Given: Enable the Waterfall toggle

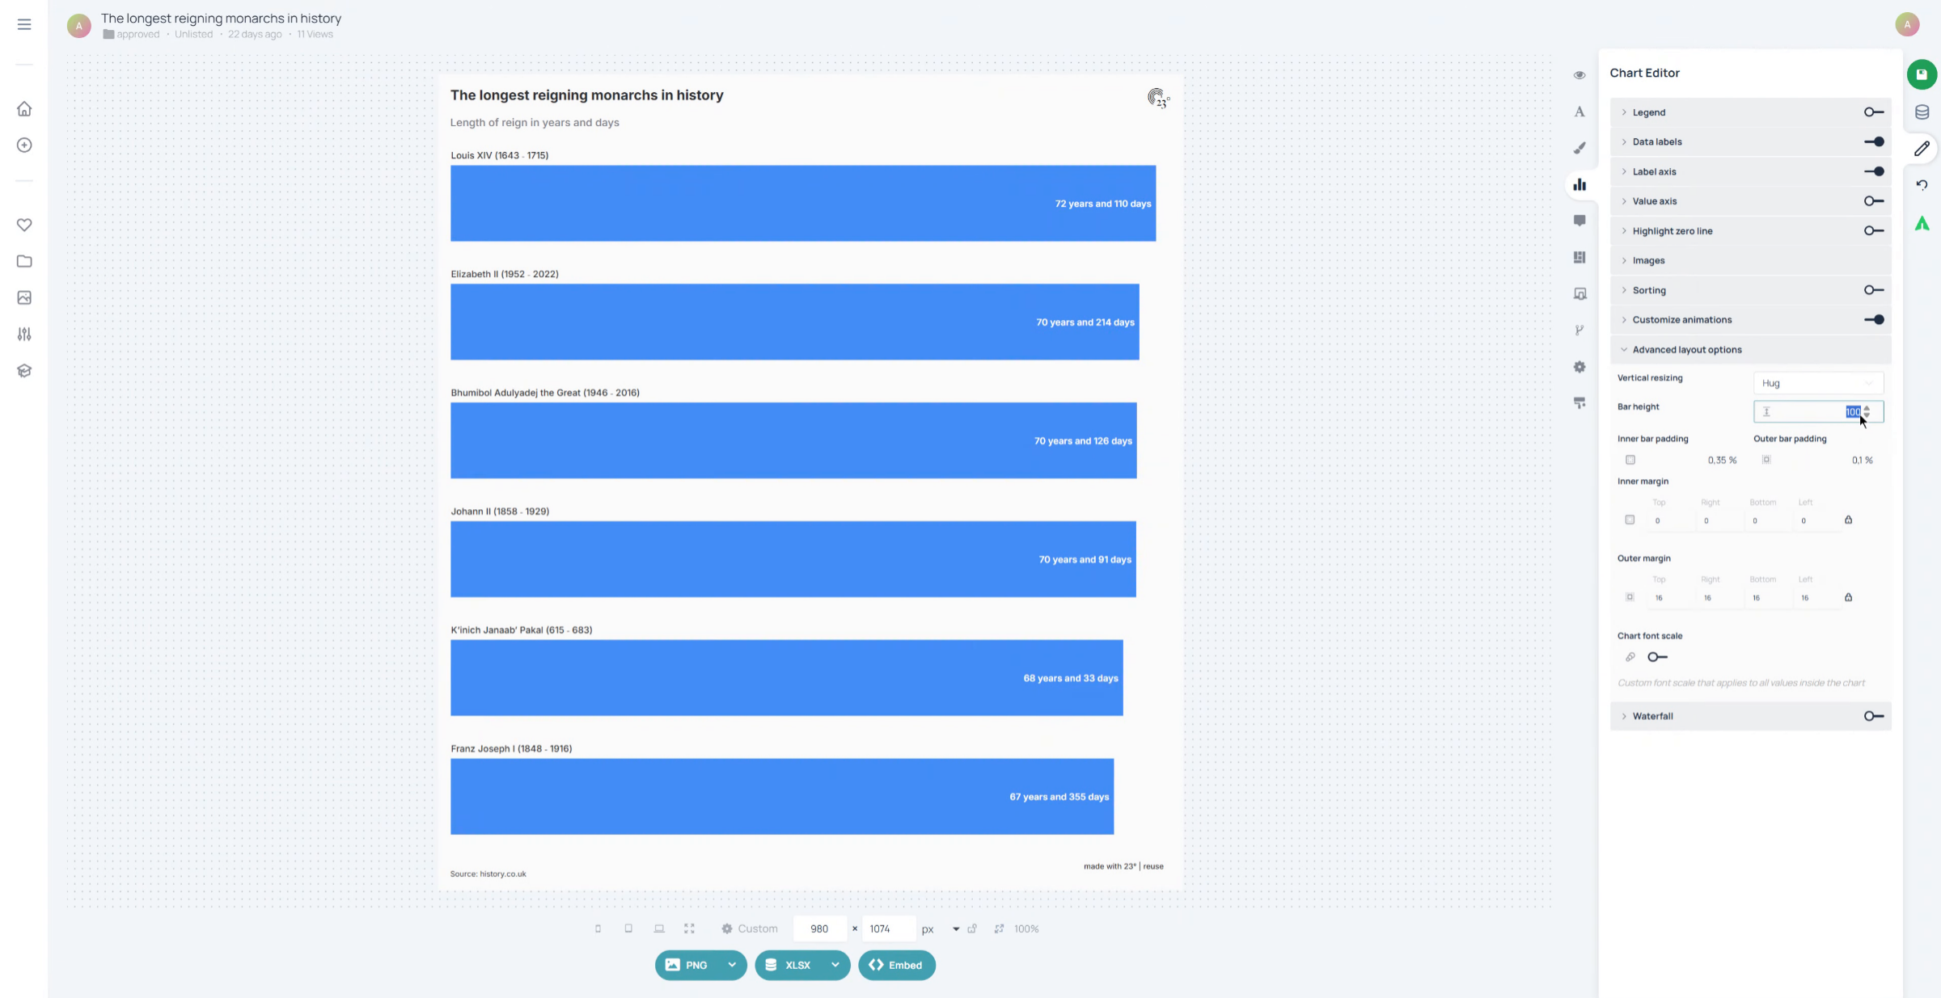Looking at the screenshot, I should click(1874, 716).
